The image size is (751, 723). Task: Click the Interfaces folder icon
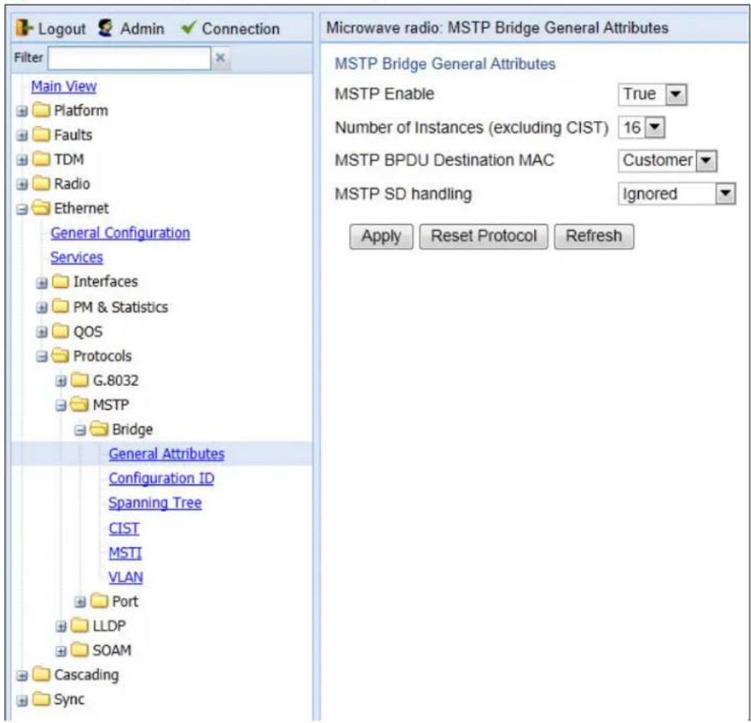(60, 281)
